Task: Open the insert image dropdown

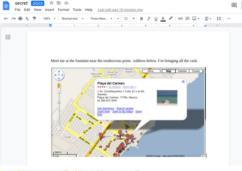Action: point(196,19)
